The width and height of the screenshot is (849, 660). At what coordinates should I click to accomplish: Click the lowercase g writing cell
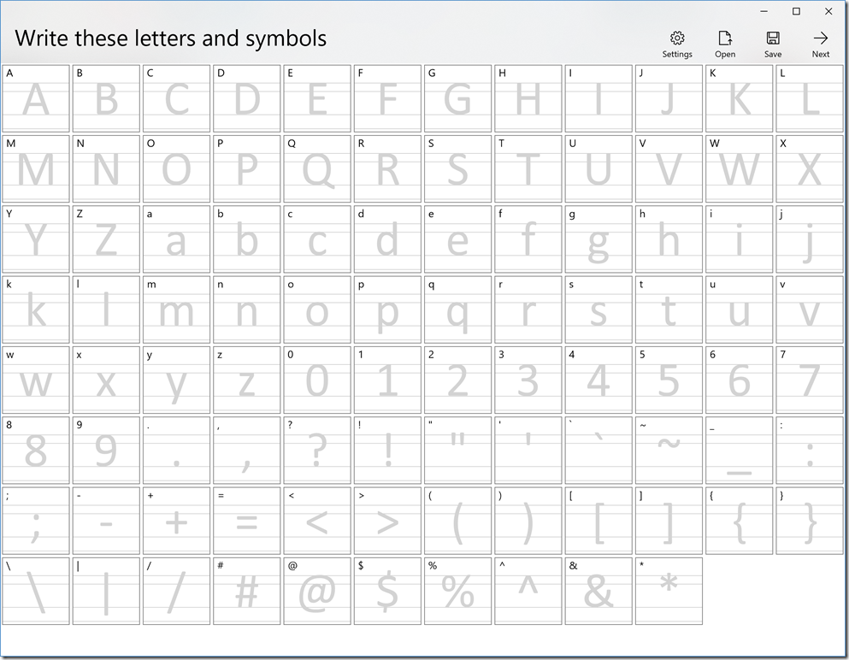click(598, 239)
